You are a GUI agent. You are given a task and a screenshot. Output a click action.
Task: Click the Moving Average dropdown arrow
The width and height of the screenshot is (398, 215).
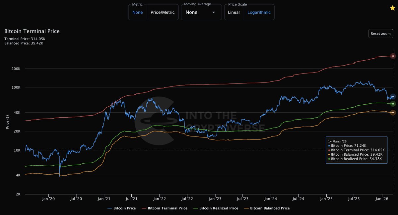(213, 12)
